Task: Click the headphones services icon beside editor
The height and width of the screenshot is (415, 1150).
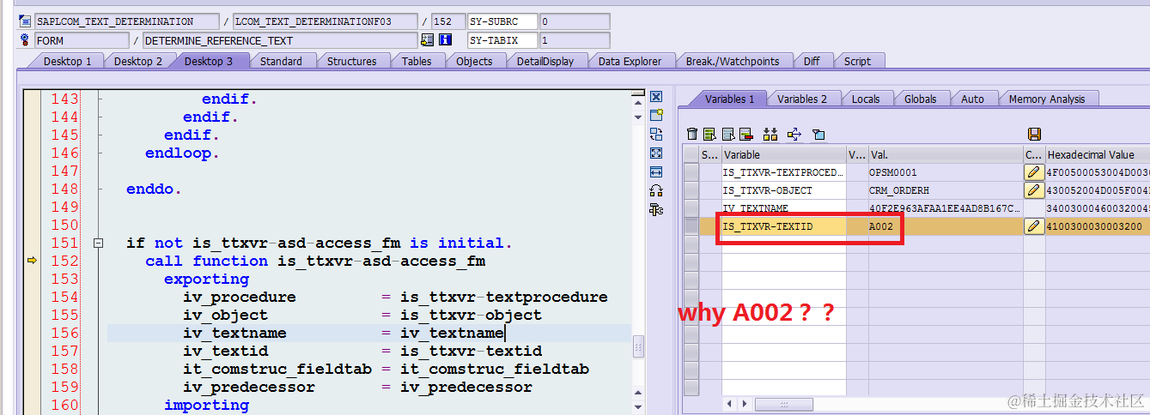Action: [x=656, y=190]
